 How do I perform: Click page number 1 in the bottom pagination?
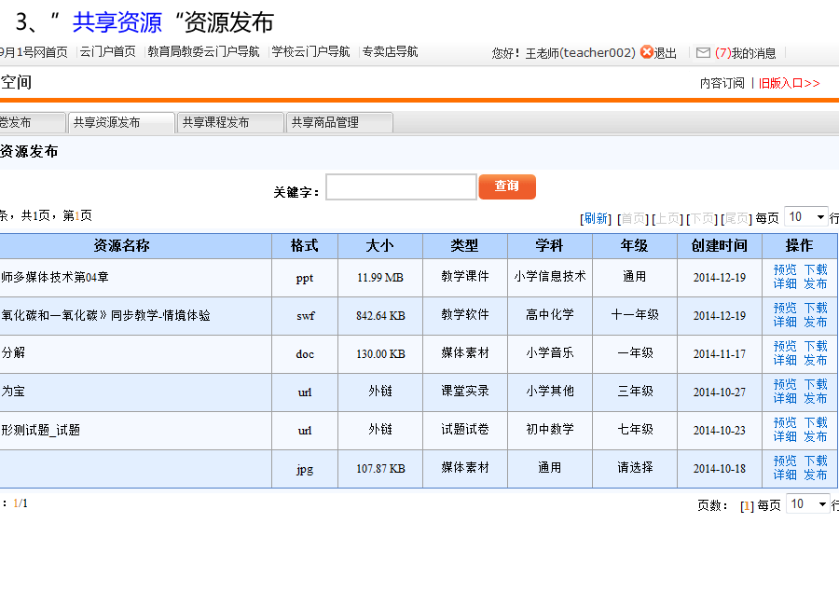(747, 505)
